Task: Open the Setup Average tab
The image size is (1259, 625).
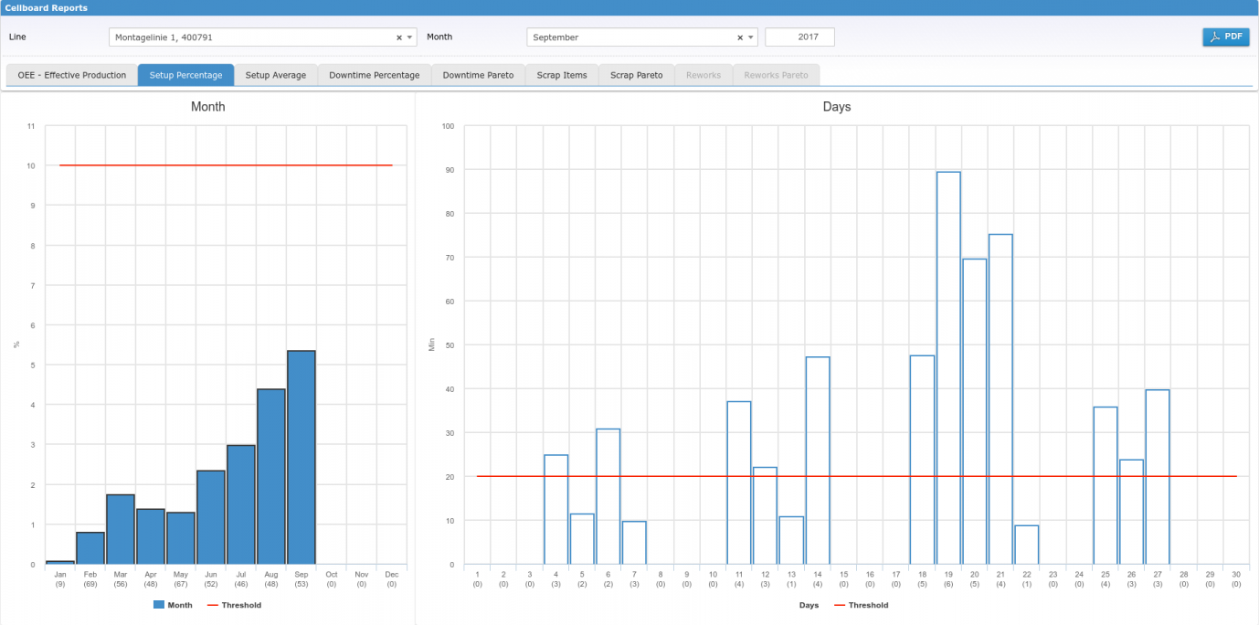Action: point(276,75)
